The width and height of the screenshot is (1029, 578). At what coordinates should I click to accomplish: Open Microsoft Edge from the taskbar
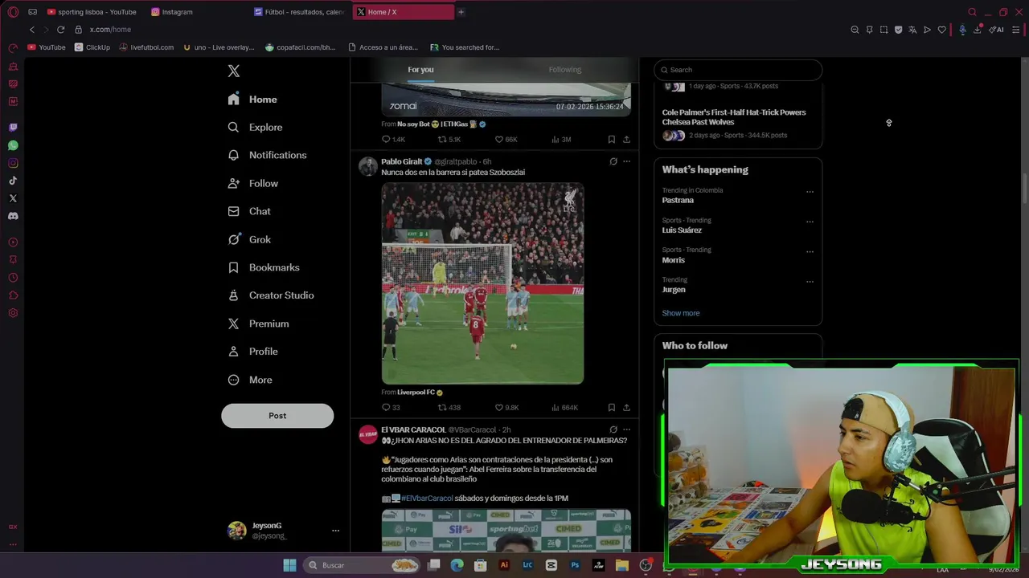(457, 565)
